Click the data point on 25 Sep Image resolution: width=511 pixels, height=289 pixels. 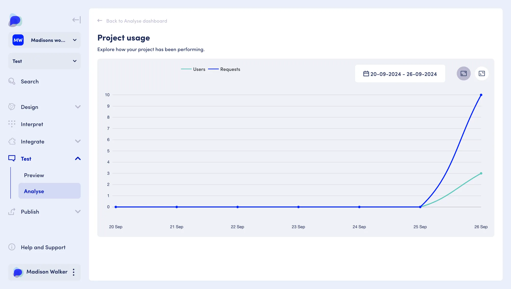click(x=420, y=207)
